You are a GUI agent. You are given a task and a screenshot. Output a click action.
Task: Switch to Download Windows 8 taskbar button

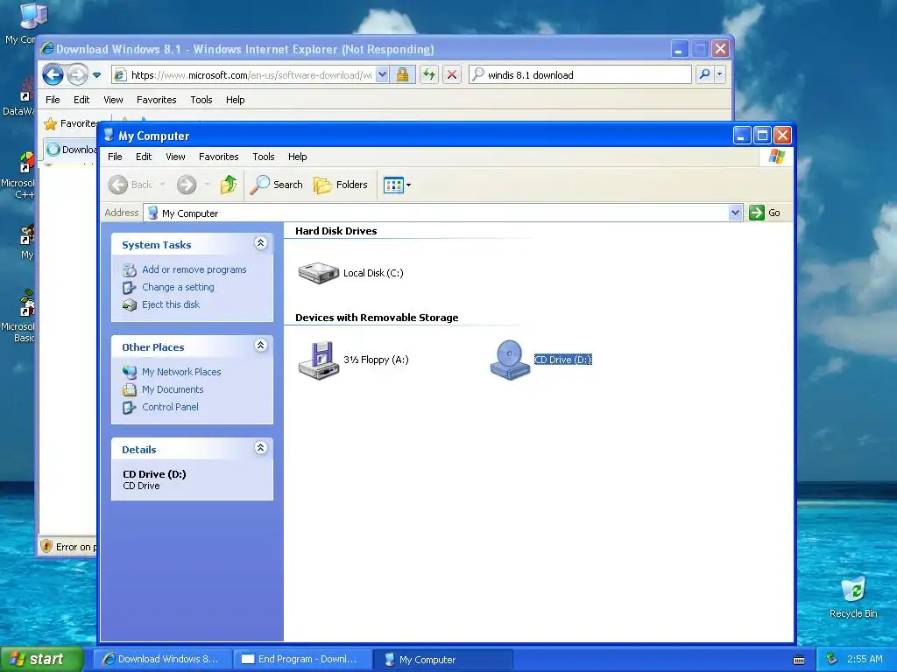coord(162,659)
